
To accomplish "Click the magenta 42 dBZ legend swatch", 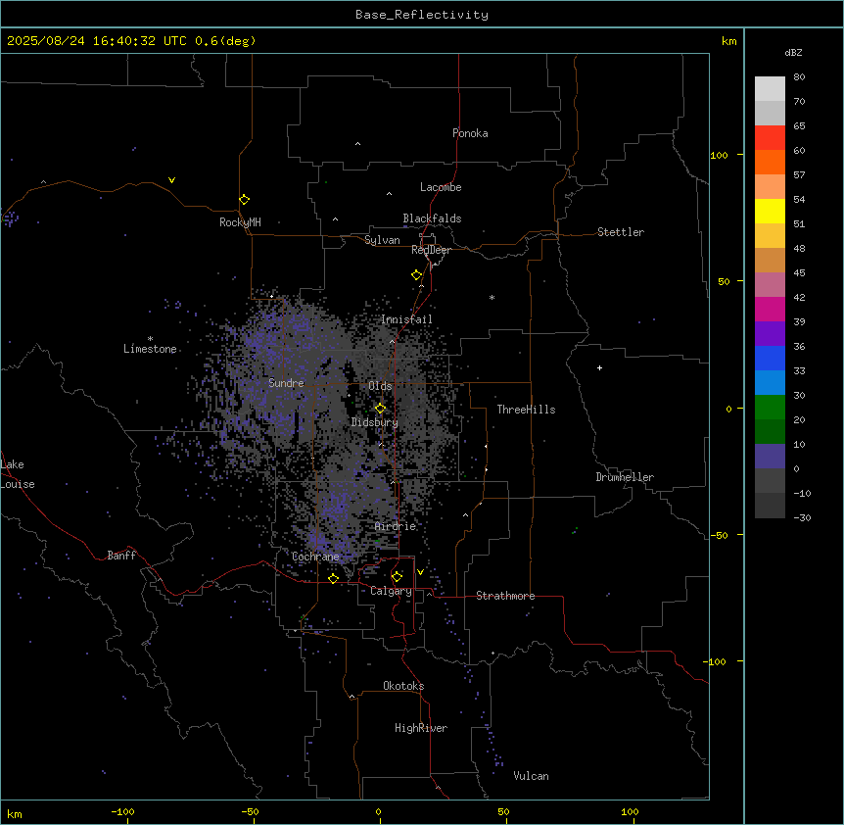I will tap(770, 309).
